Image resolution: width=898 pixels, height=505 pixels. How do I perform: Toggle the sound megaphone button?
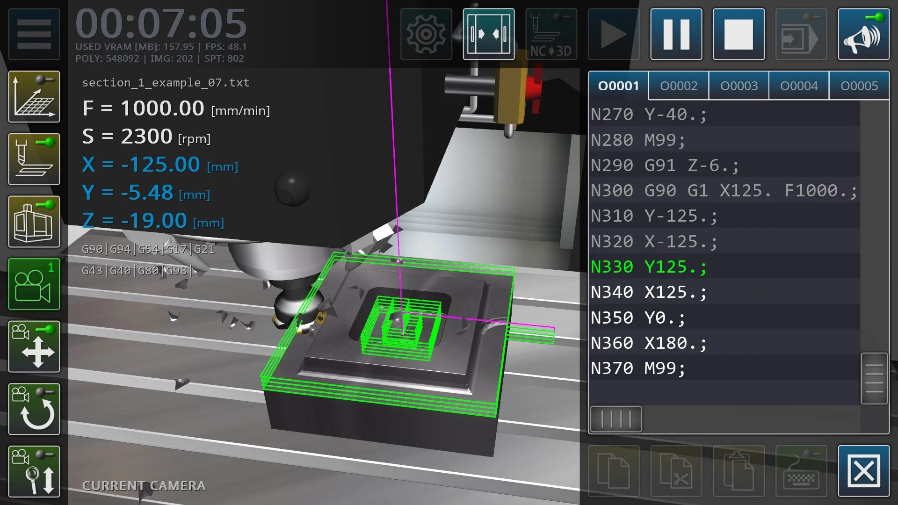click(863, 34)
